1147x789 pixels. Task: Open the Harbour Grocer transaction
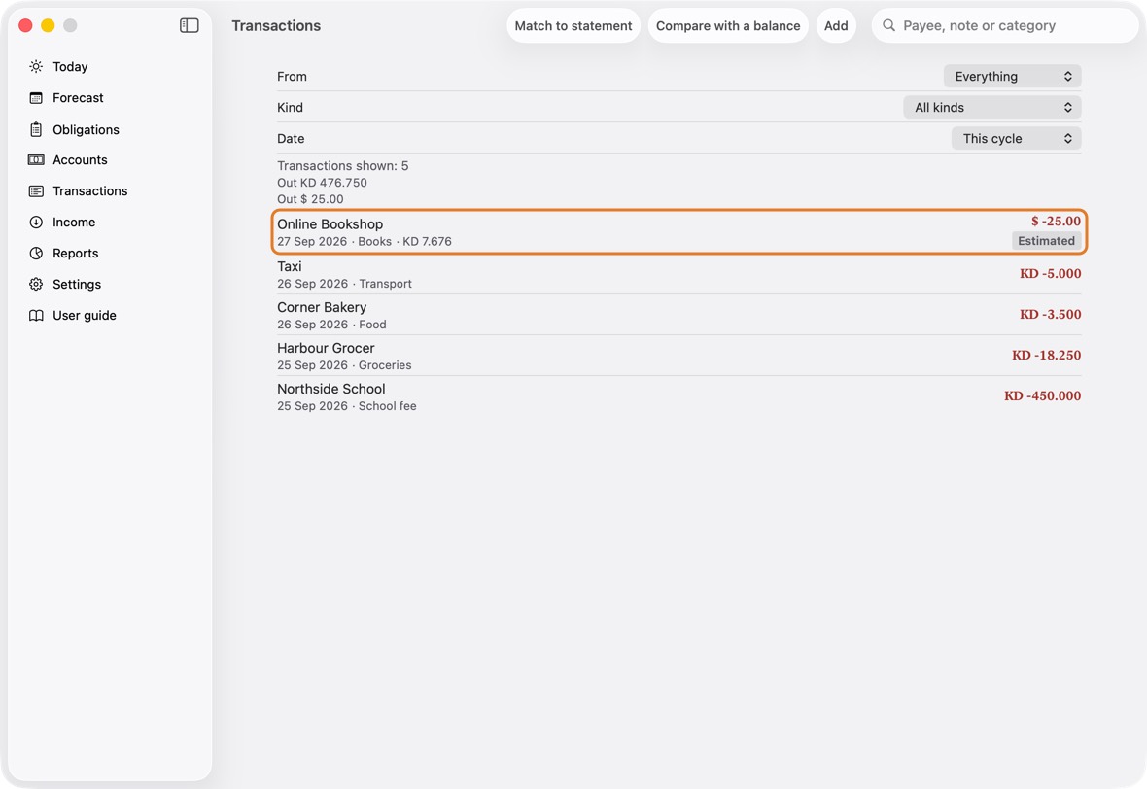[678, 356]
